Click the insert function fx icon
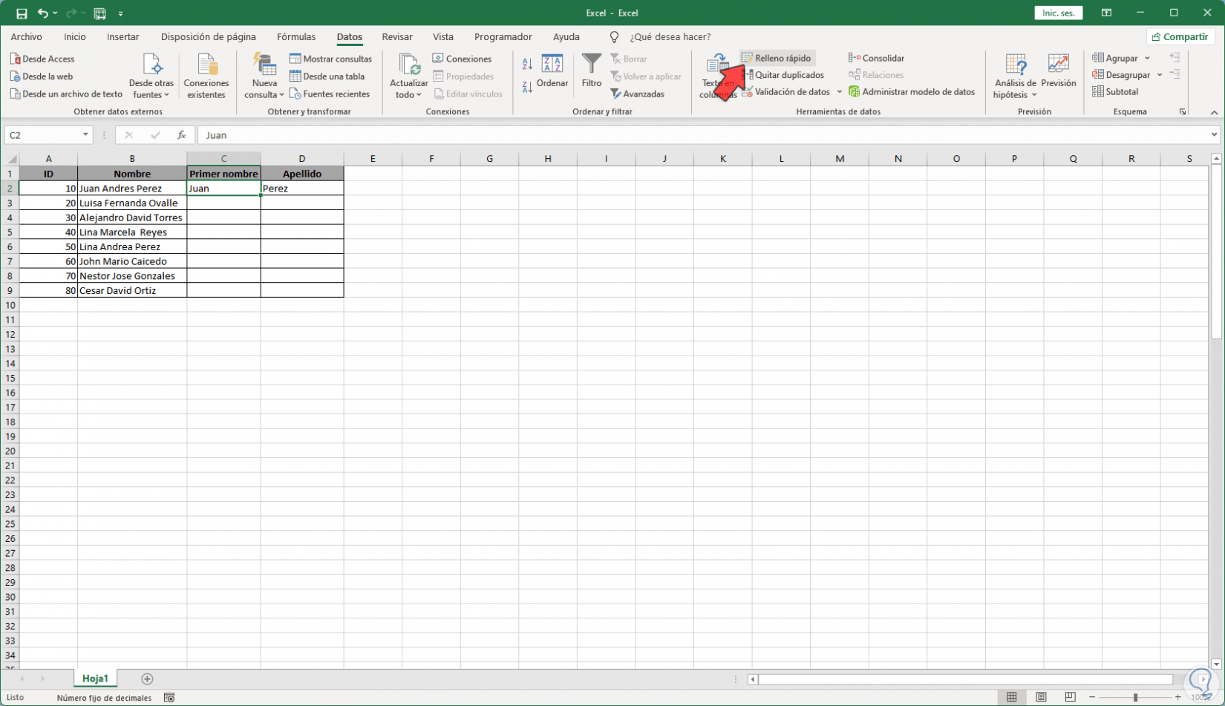 (181, 135)
